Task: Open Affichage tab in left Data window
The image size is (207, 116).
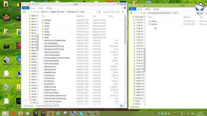Action: (49, 8)
